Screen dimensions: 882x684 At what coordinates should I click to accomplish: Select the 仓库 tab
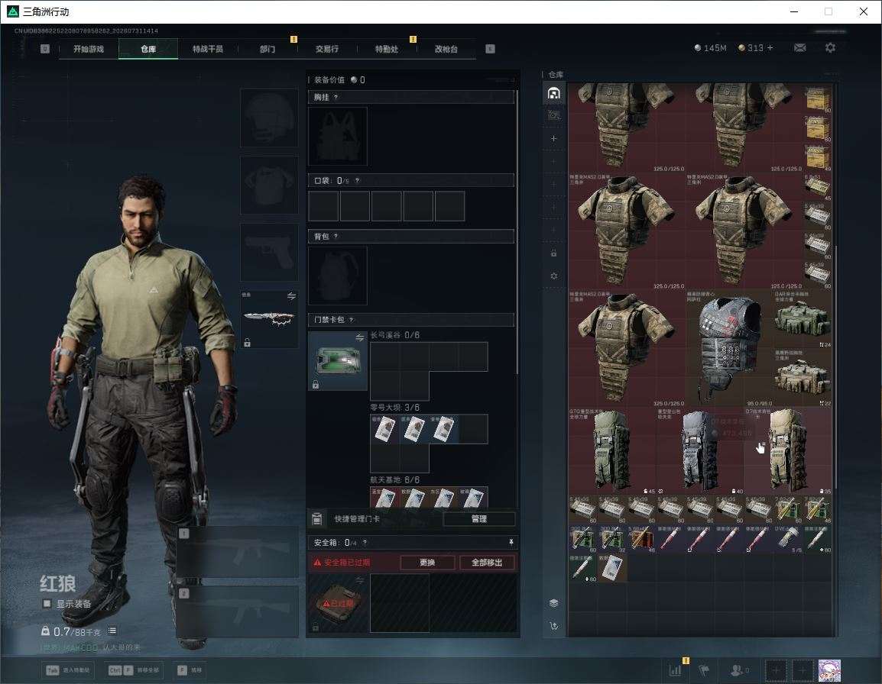148,49
